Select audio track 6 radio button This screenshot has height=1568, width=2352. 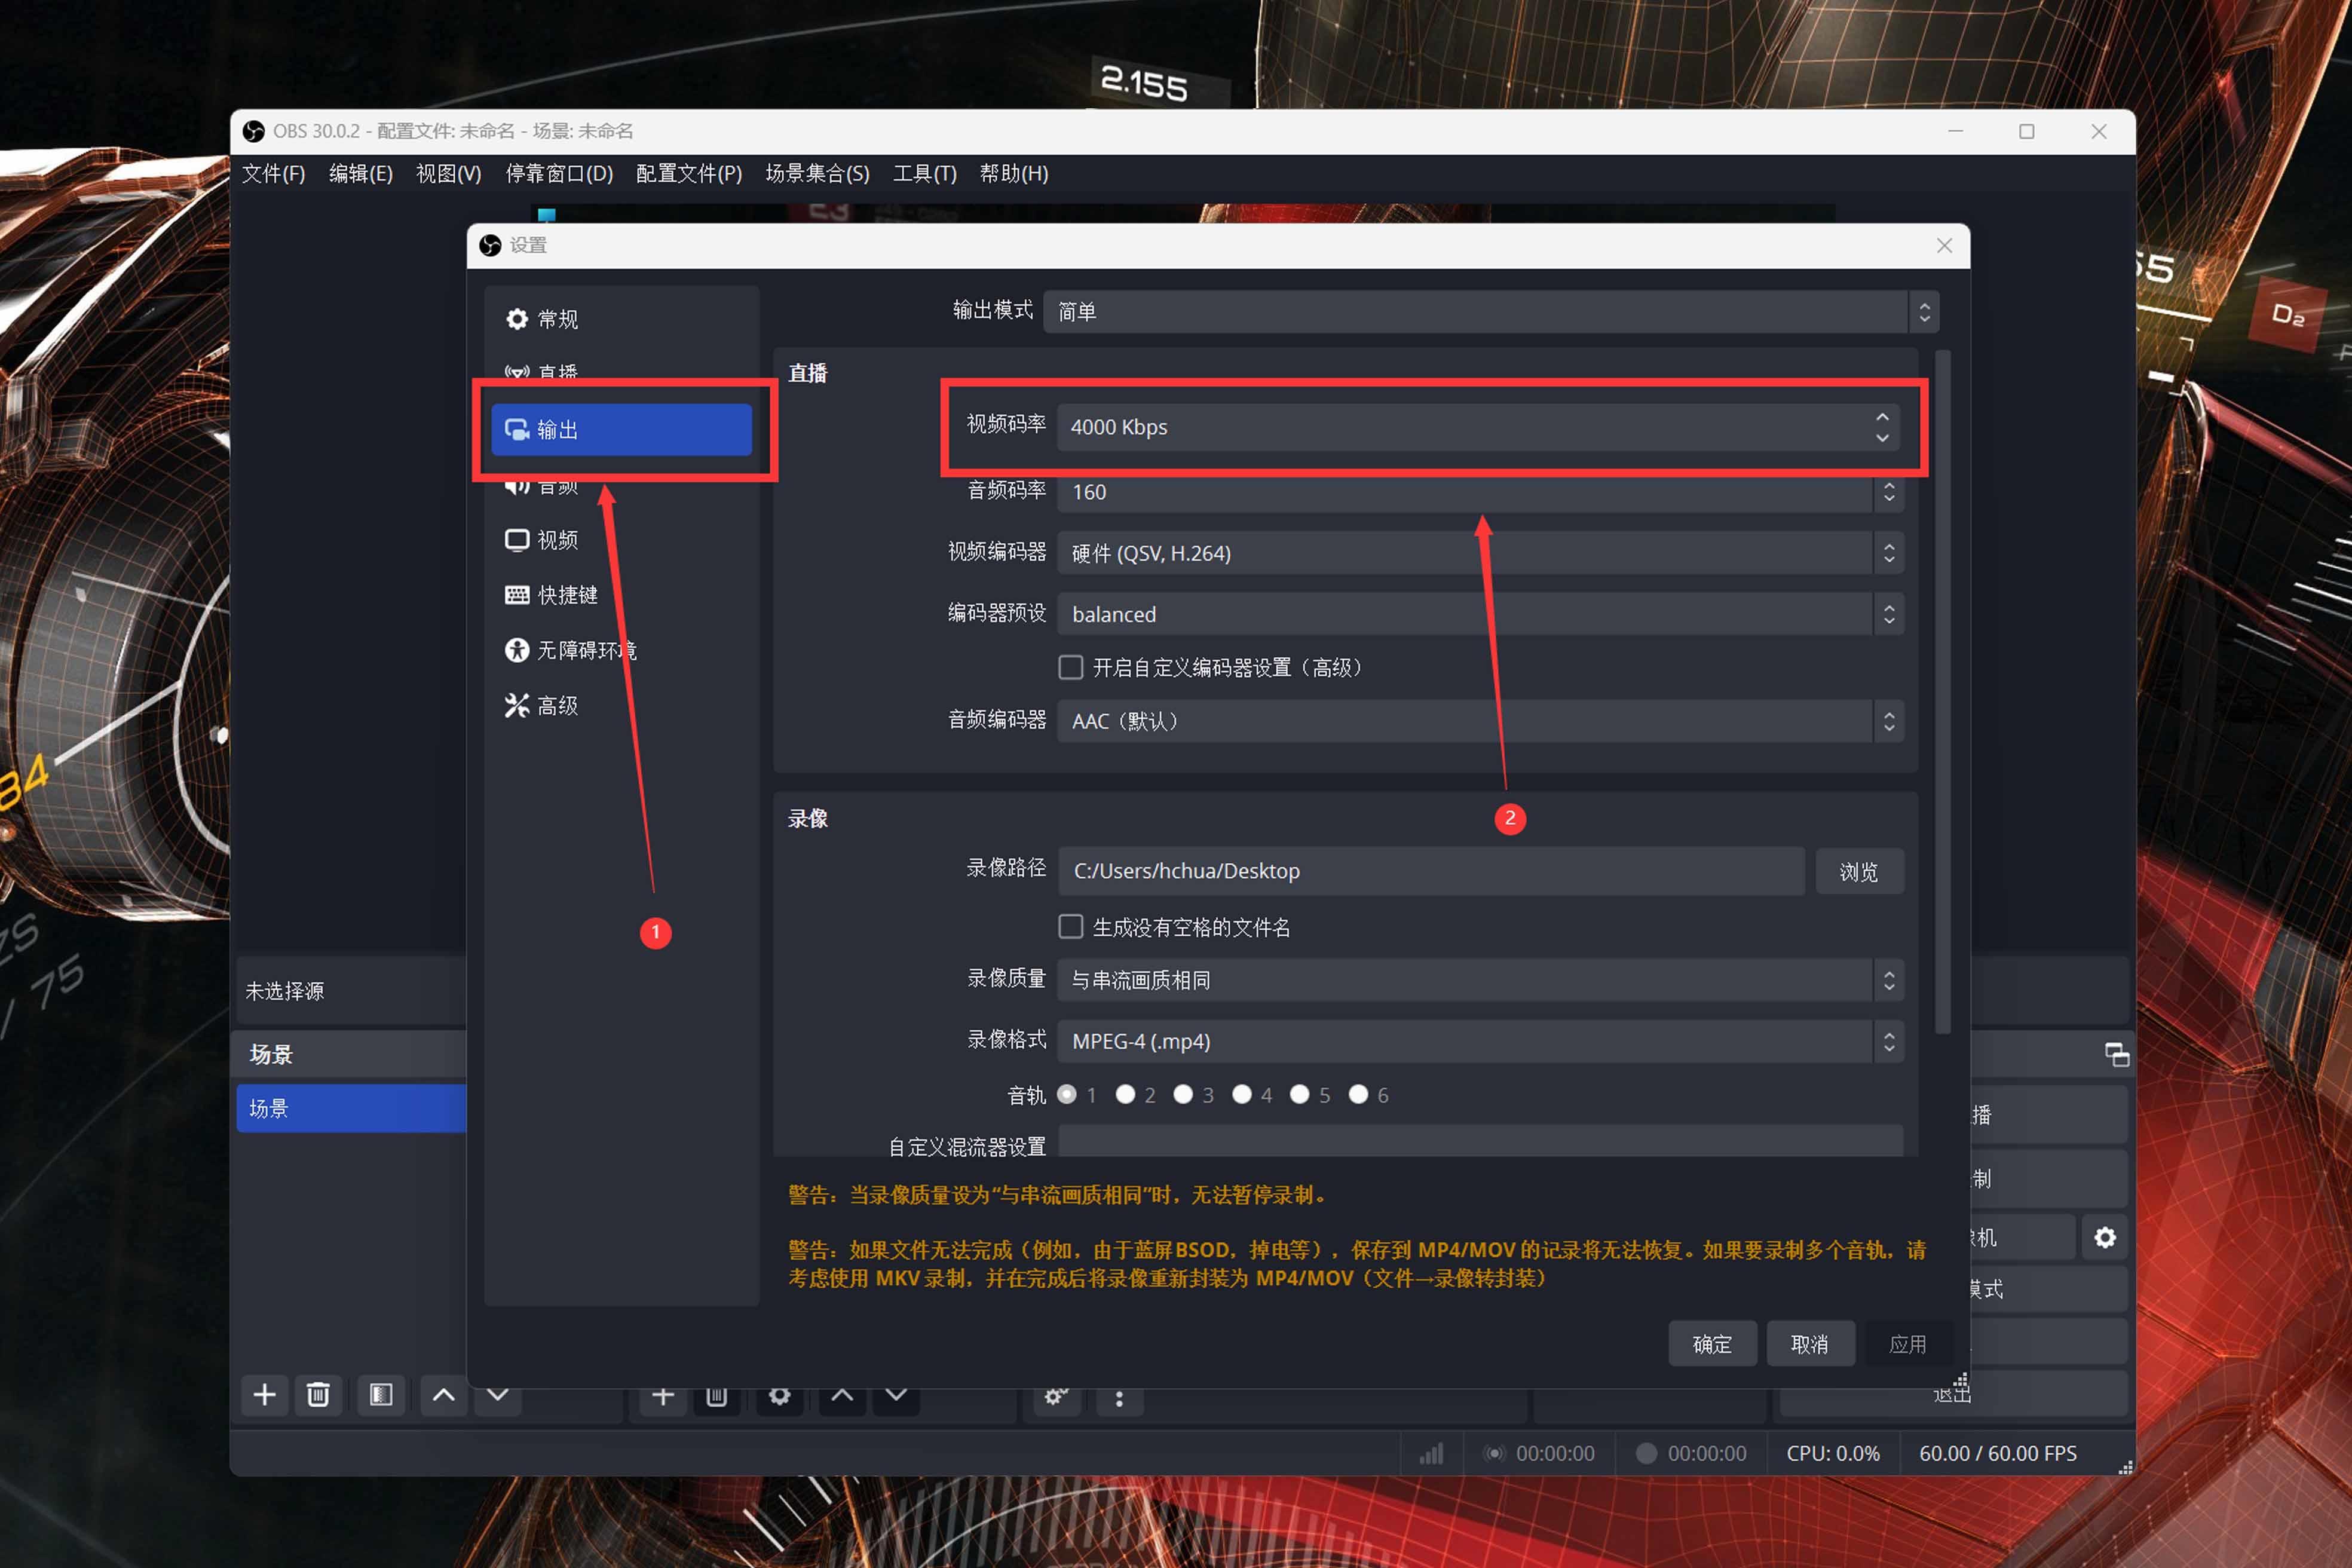coord(1358,1094)
